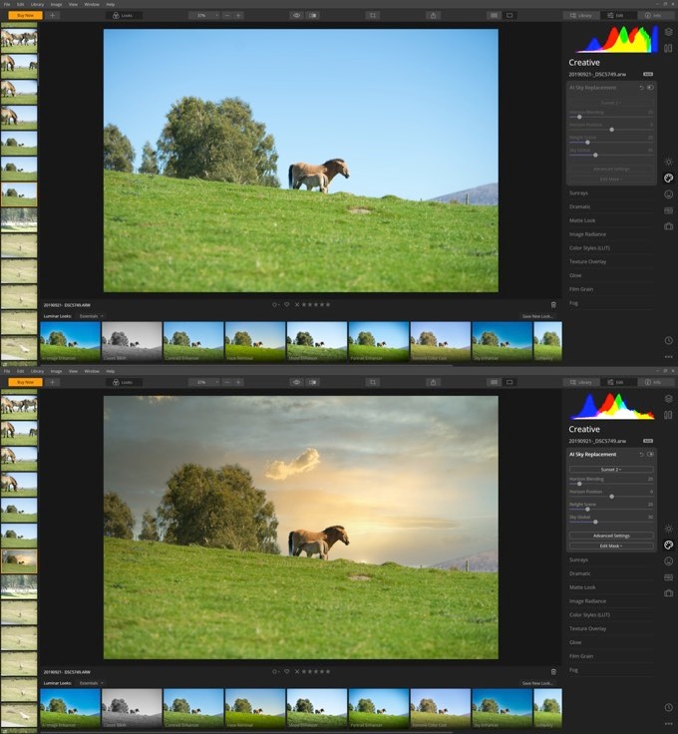Toggle before/after compare in top toolbar

coord(312,15)
